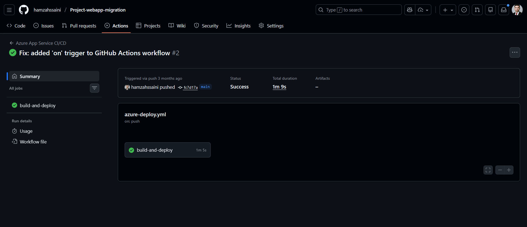Open the three-dot run options menu
Image resolution: width=527 pixels, height=227 pixels.
tap(515, 52)
